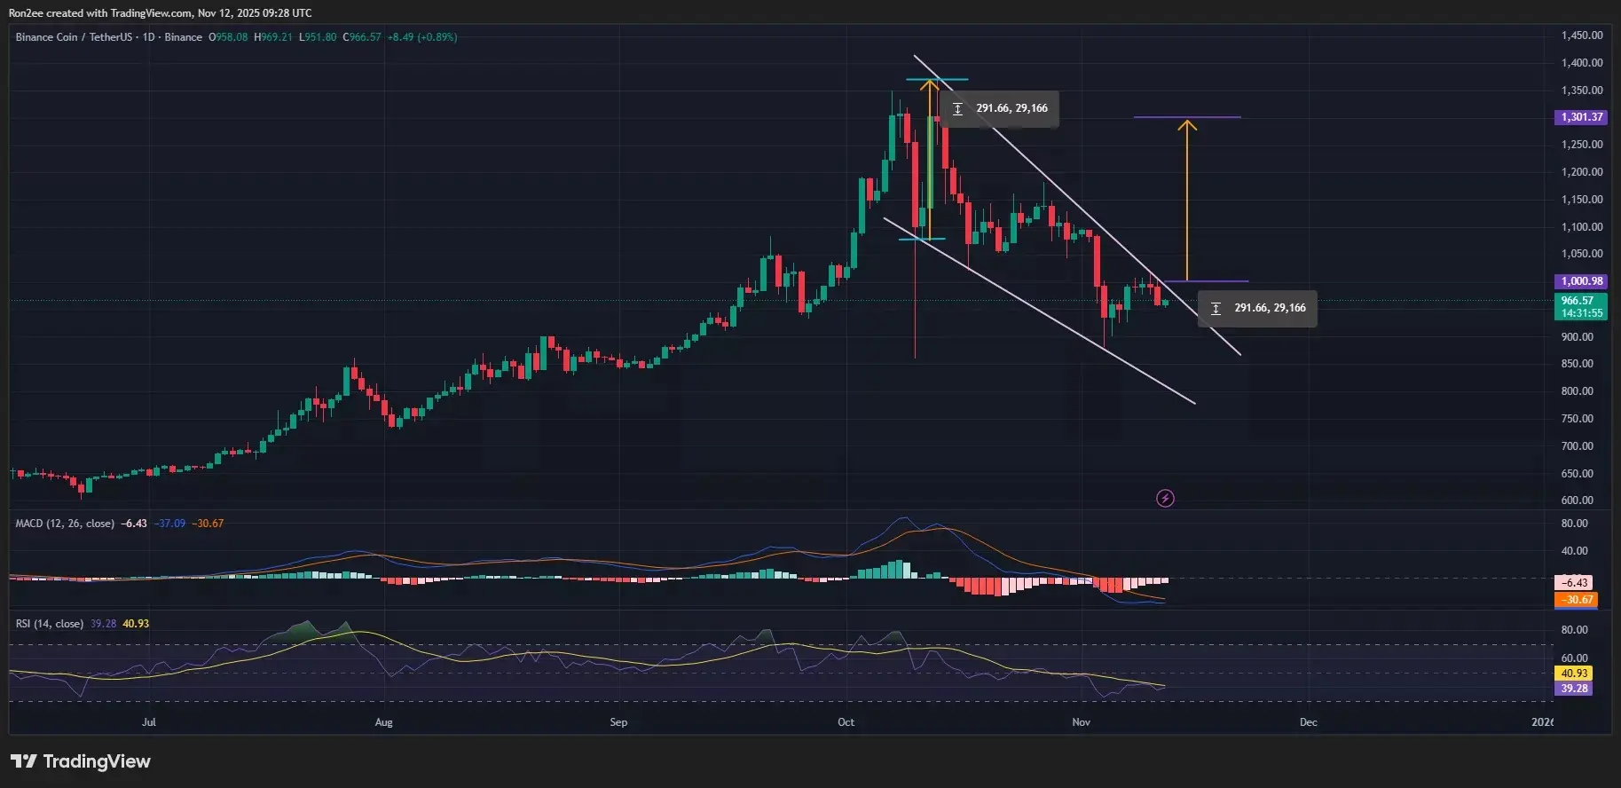
Task: Open the MACD (12, 26, close) indicator legend
Action: (65, 524)
